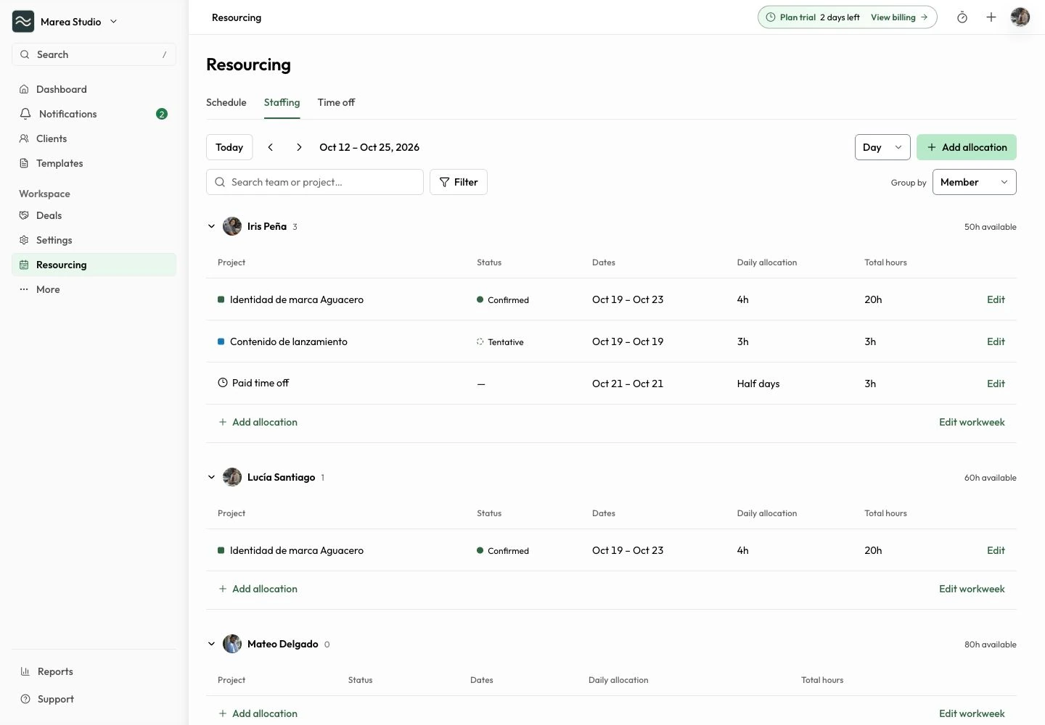Edit the Contenido de lanzamiento allocation
Screen dimensions: 1045x725
point(996,341)
